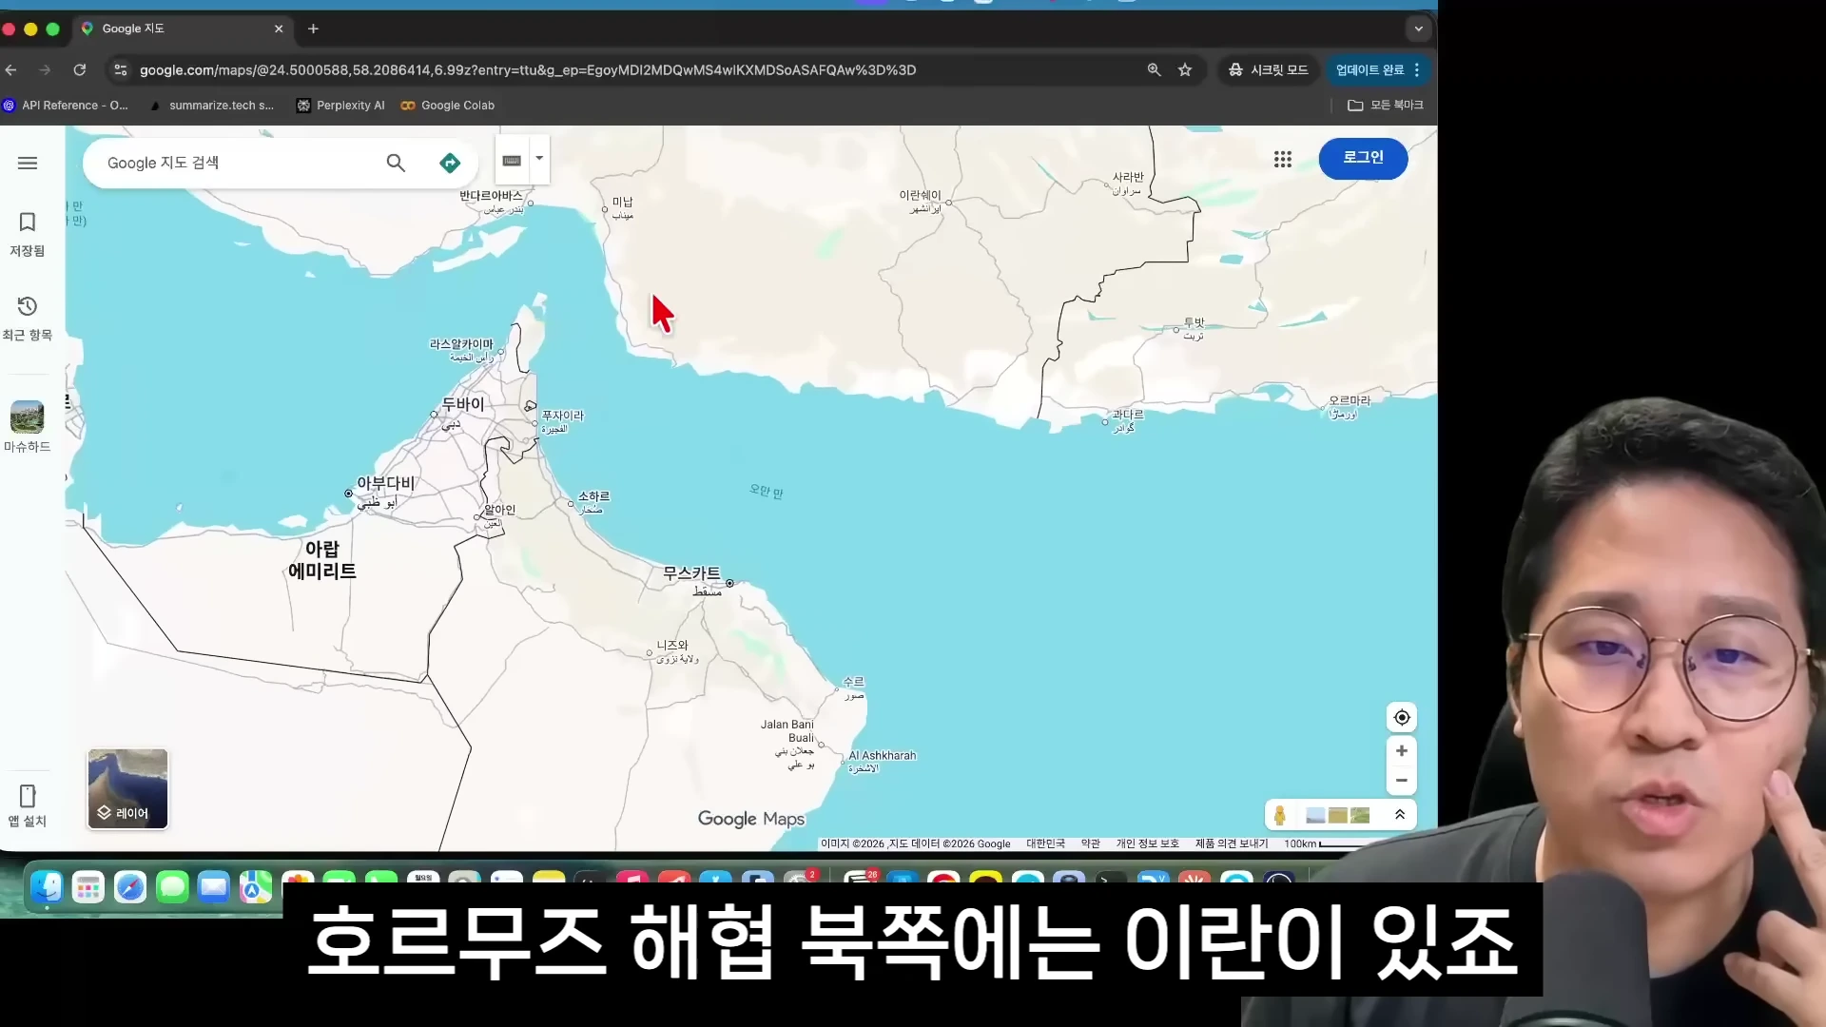Image resolution: width=1826 pixels, height=1027 pixels.
Task: Open Safari in the Dock
Action: pos(130,888)
